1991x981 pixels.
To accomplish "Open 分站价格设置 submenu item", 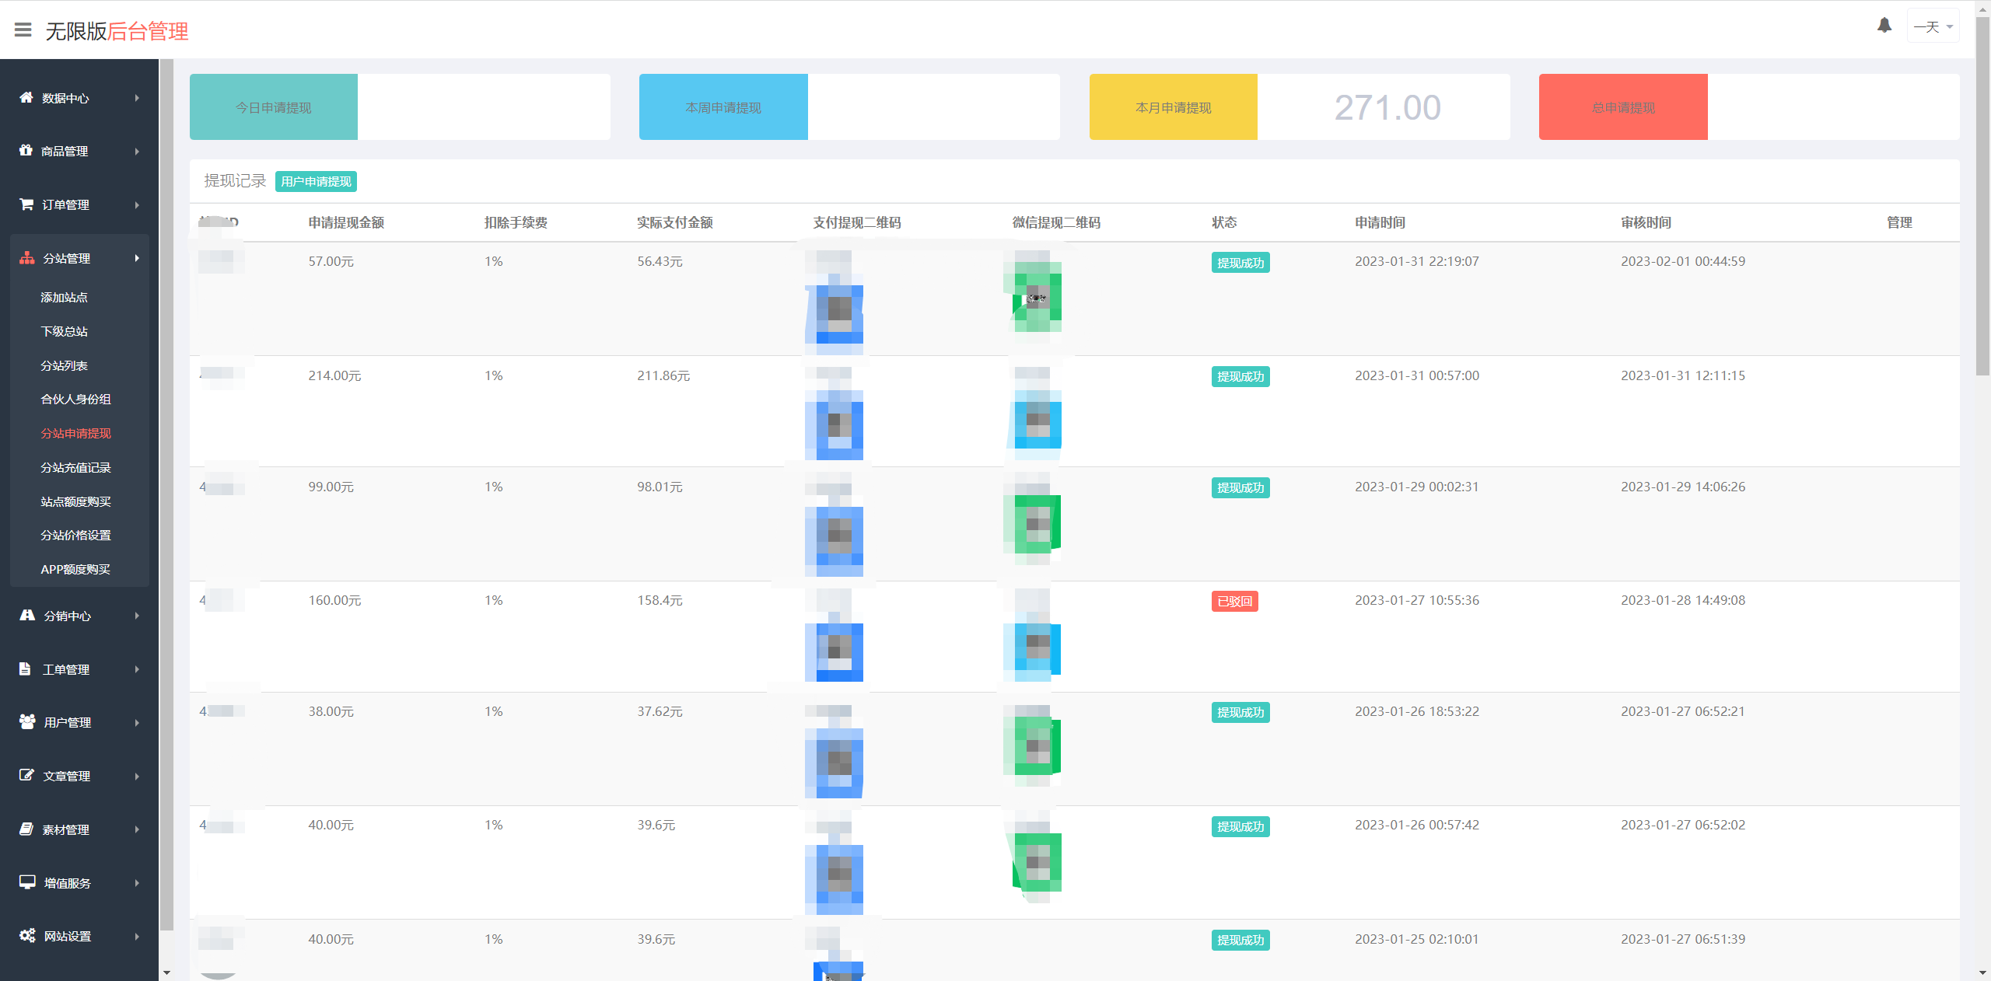I will coord(75,535).
